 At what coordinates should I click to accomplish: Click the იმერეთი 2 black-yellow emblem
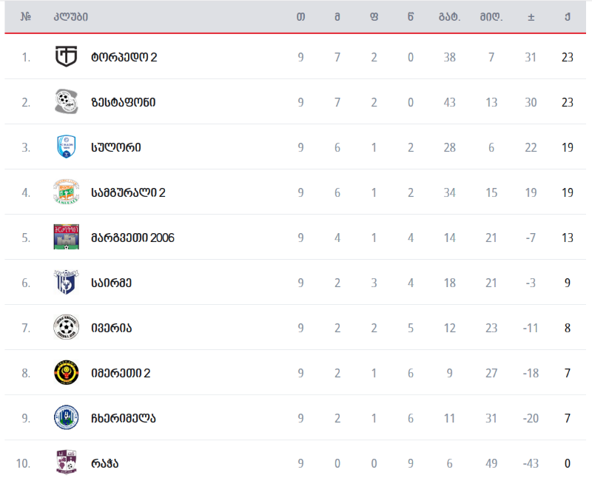click(x=66, y=373)
